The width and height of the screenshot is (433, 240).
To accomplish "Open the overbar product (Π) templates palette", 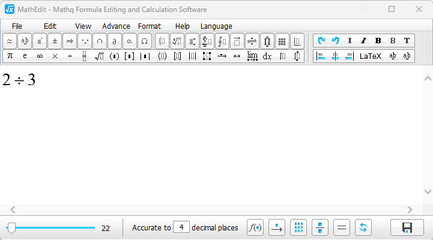I will click(267, 41).
